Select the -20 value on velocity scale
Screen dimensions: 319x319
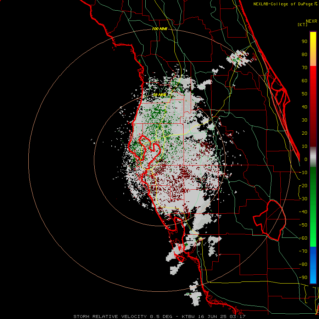[x=303, y=186]
